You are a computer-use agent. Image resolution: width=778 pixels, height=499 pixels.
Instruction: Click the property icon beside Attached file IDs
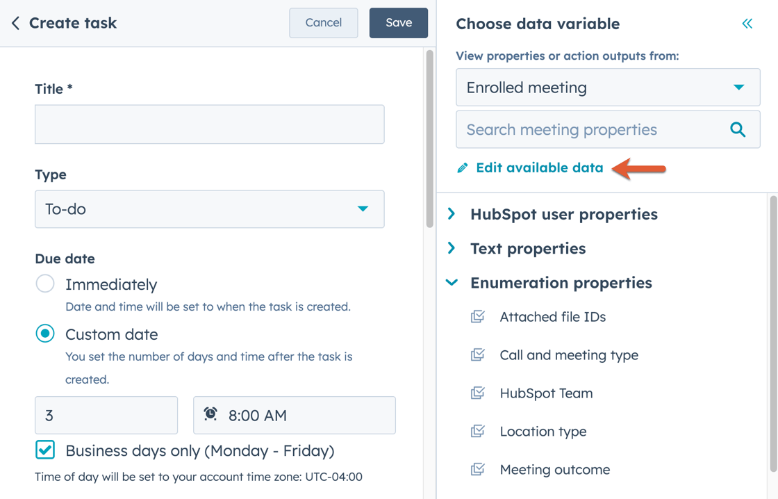(x=477, y=316)
